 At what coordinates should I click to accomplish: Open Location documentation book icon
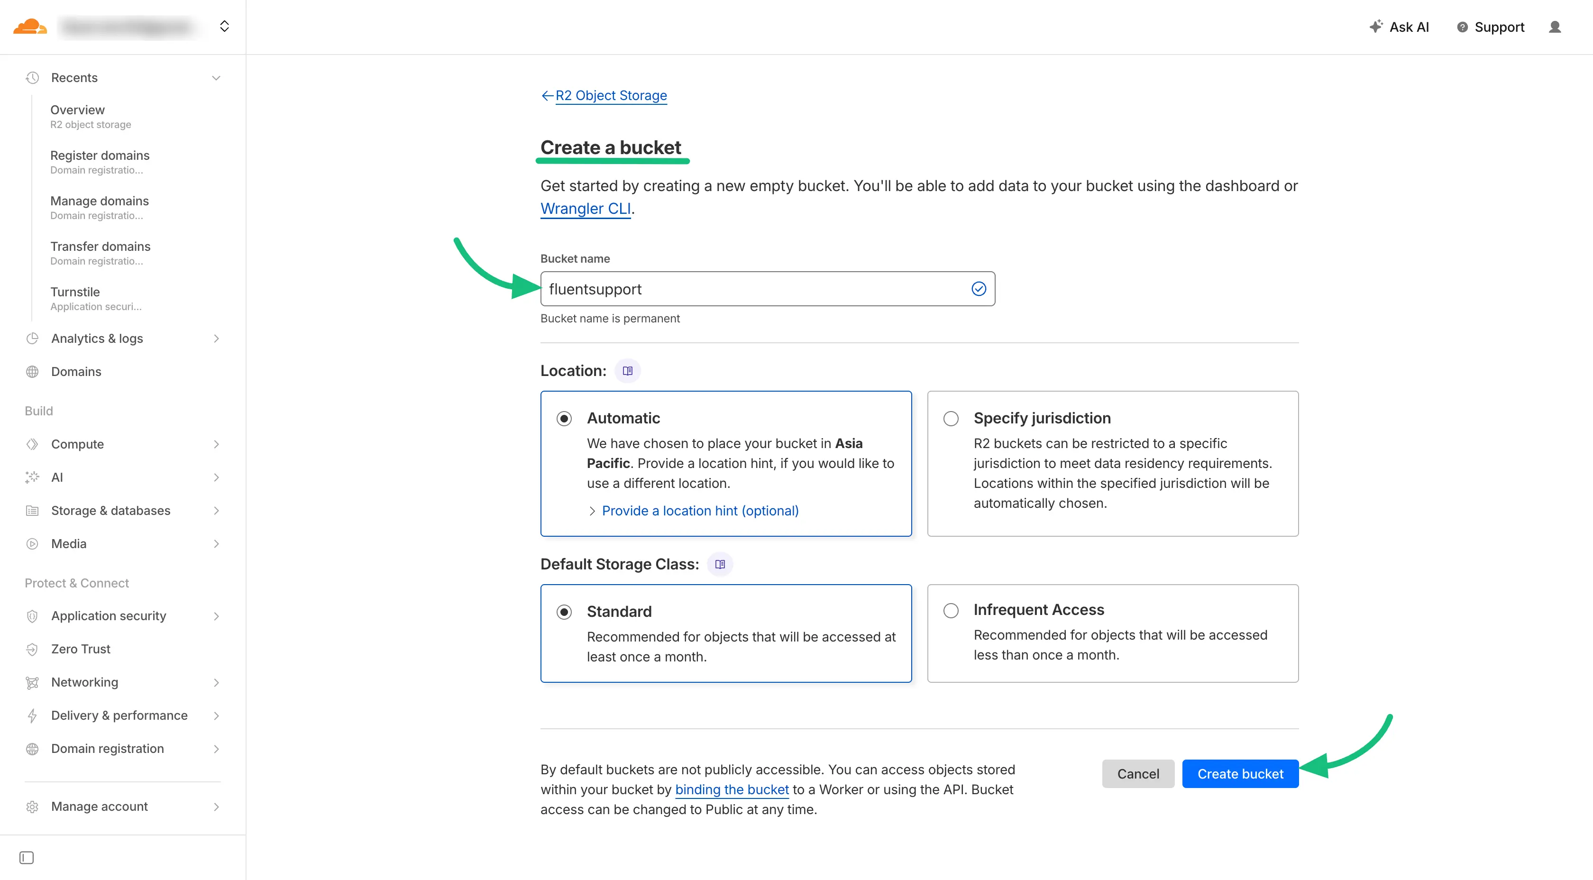pyautogui.click(x=628, y=371)
